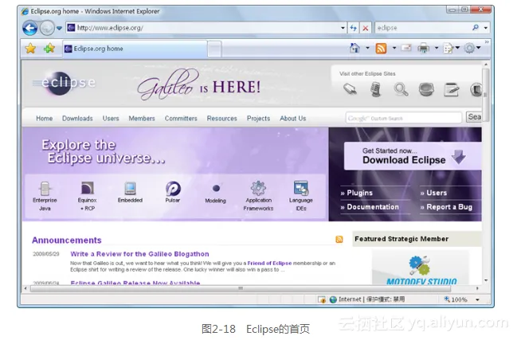Click the Home page icon in toolbar
Viewport: 517px width, 340px height.
click(354, 48)
